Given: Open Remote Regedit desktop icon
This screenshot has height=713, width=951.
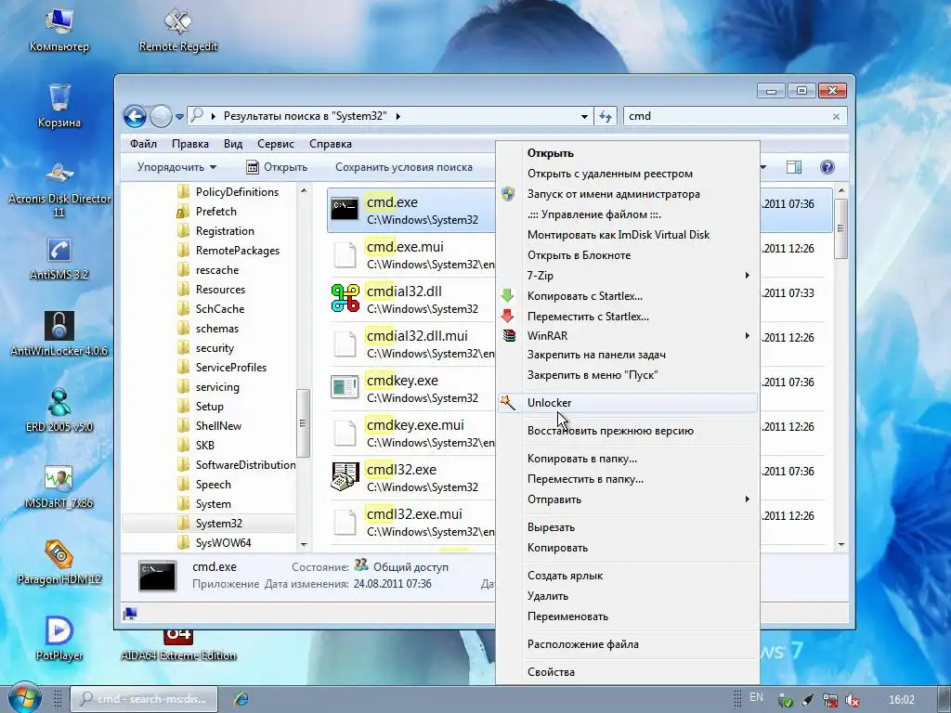Looking at the screenshot, I should tap(177, 31).
